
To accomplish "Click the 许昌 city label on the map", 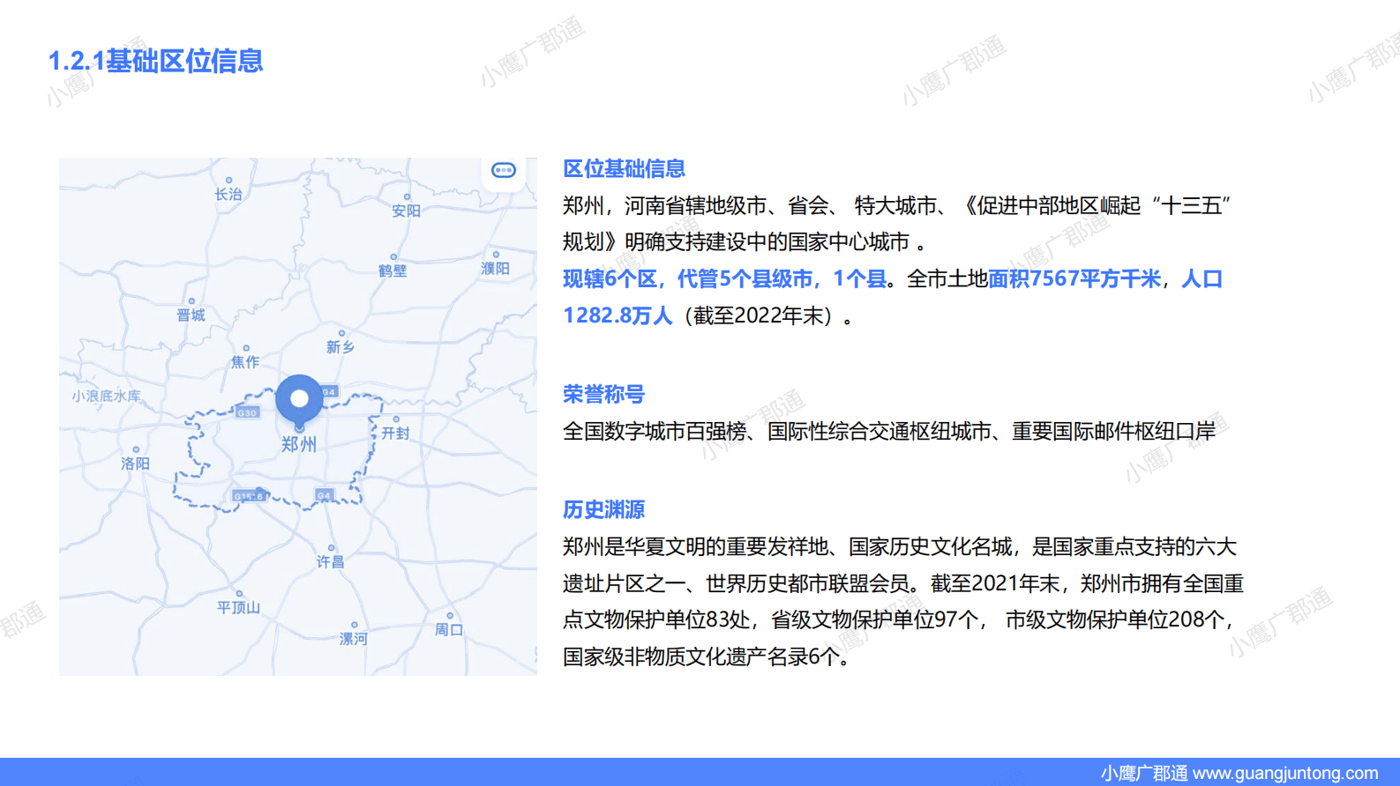I will pos(331,561).
